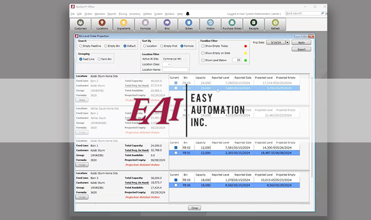Viewport: 371px width, 220px height.
Task: Open the Ingredients toolbar icon
Action: tap(124, 24)
